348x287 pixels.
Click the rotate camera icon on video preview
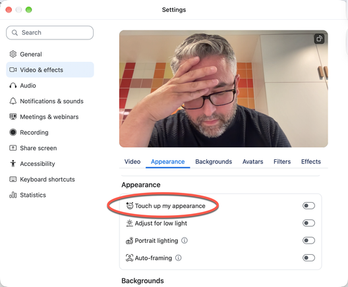(319, 39)
